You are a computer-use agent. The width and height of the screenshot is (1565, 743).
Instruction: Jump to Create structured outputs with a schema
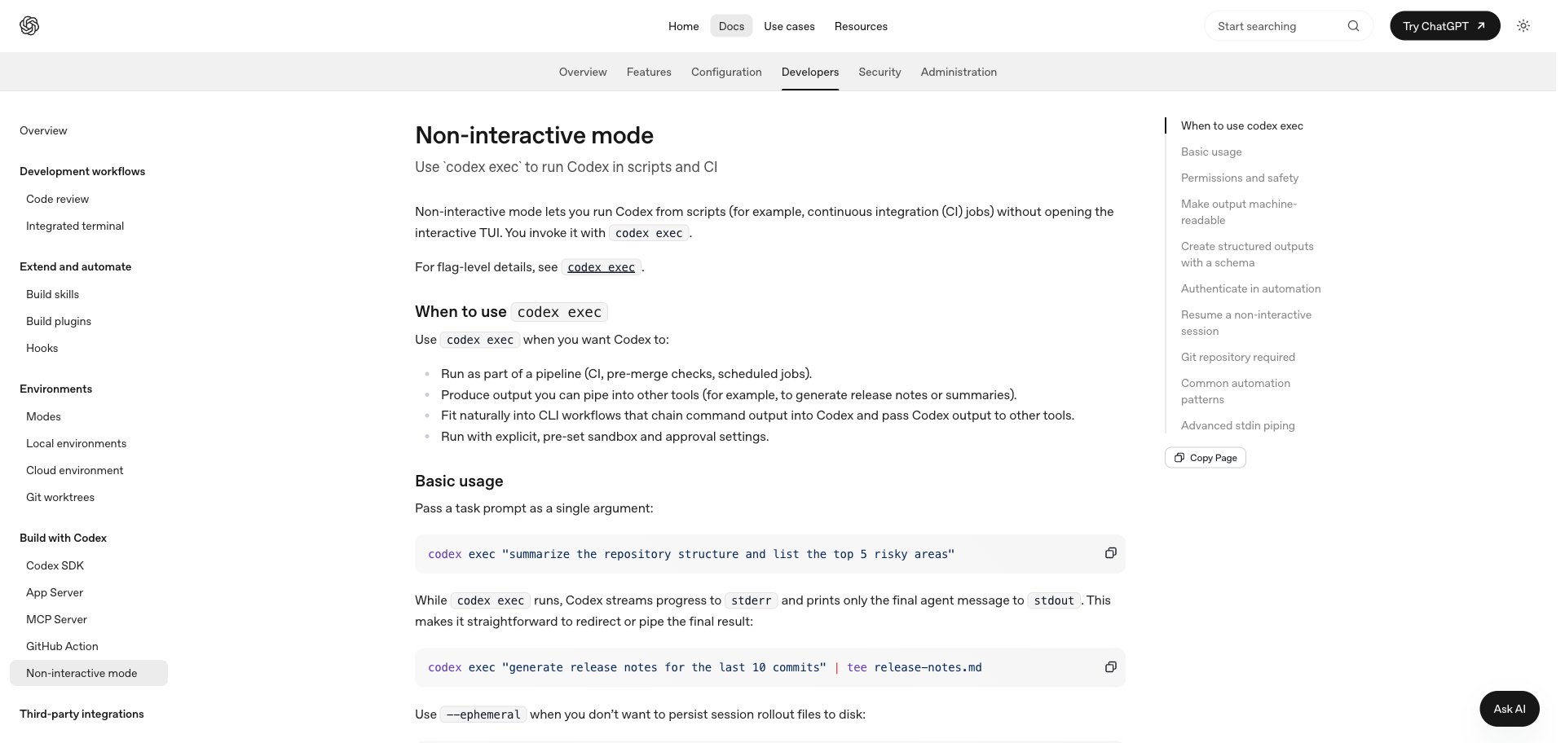(1247, 254)
